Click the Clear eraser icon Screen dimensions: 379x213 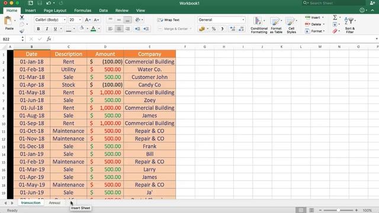point(335,31)
